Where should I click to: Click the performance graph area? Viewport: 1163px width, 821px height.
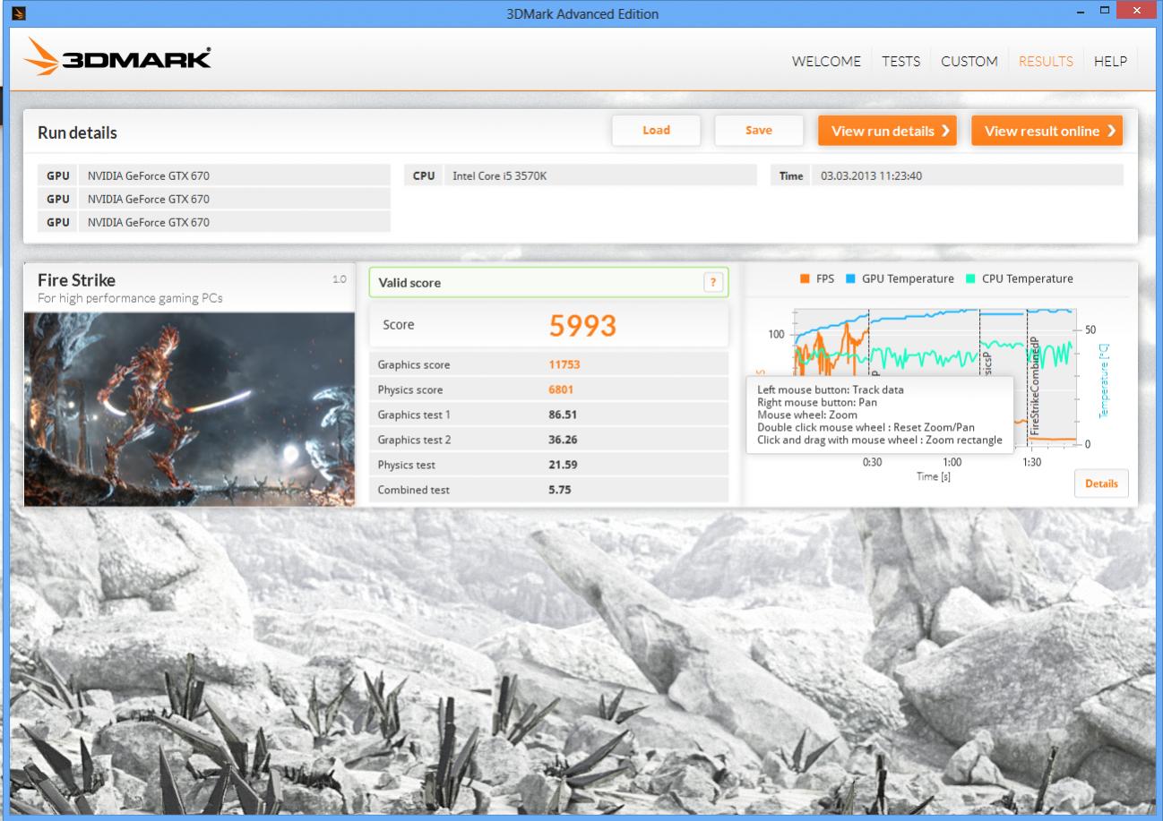(x=934, y=376)
